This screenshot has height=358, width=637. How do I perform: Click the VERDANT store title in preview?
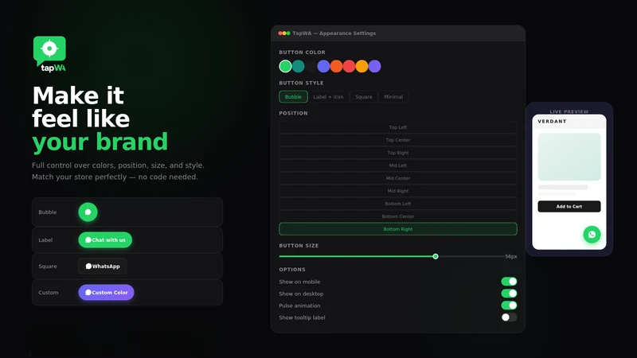552,122
